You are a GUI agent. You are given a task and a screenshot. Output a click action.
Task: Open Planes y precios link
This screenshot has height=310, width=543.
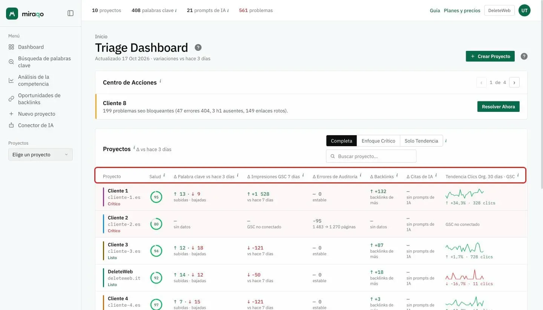tap(462, 11)
